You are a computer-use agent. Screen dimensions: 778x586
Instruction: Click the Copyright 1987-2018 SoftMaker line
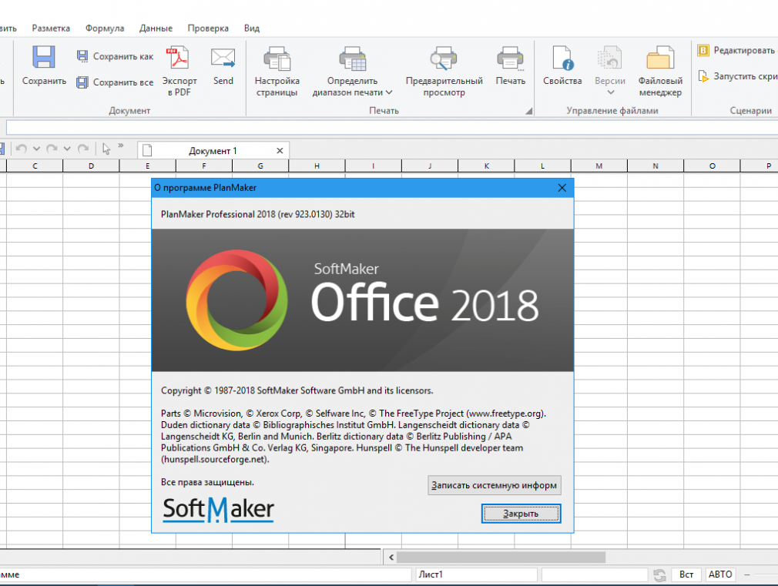(x=297, y=390)
